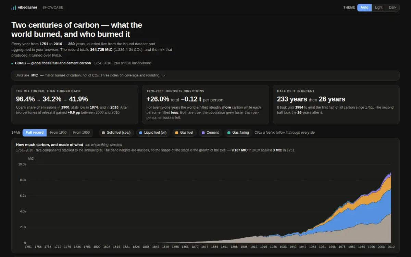Click the 2.0k y-axis label
The image size is (411, 257).
[x=23, y=227]
